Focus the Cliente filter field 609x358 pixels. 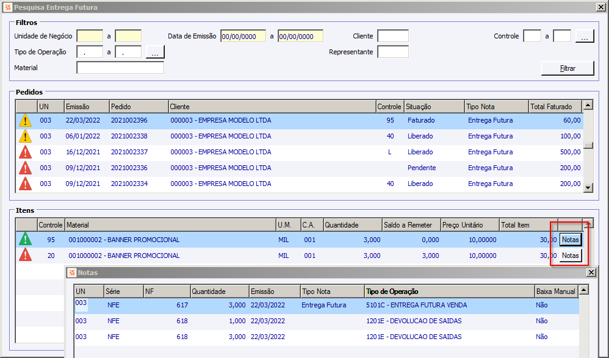click(x=392, y=37)
